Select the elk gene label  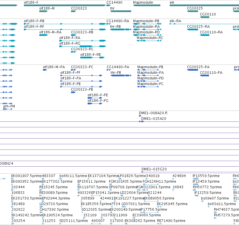coord(172,3)
